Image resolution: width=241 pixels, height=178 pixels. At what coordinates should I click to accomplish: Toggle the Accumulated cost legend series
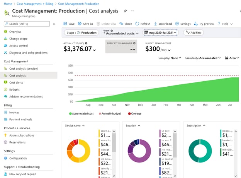(81, 113)
